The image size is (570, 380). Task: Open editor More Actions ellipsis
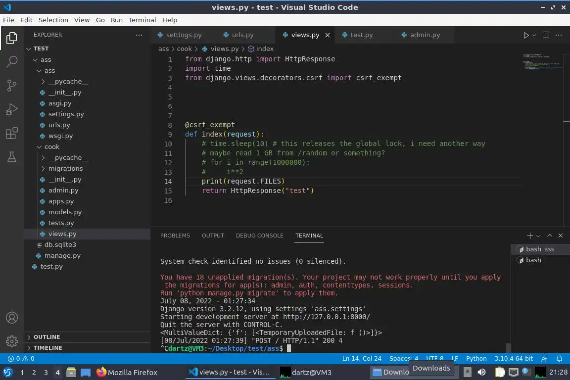pyautogui.click(x=559, y=35)
